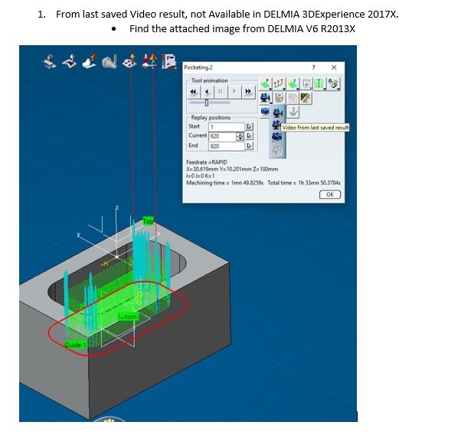Click the grey disabled part icon in viewport toolbar
471x448 pixels.
pos(109,61)
